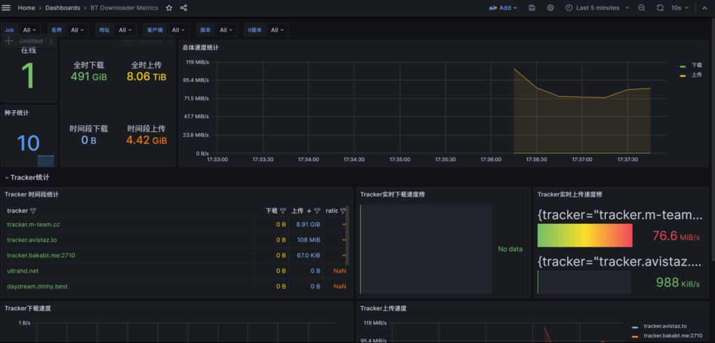The height and width of the screenshot is (343, 715).
Task: Open tracker.avistaz.to link in table
Action: (x=32, y=240)
